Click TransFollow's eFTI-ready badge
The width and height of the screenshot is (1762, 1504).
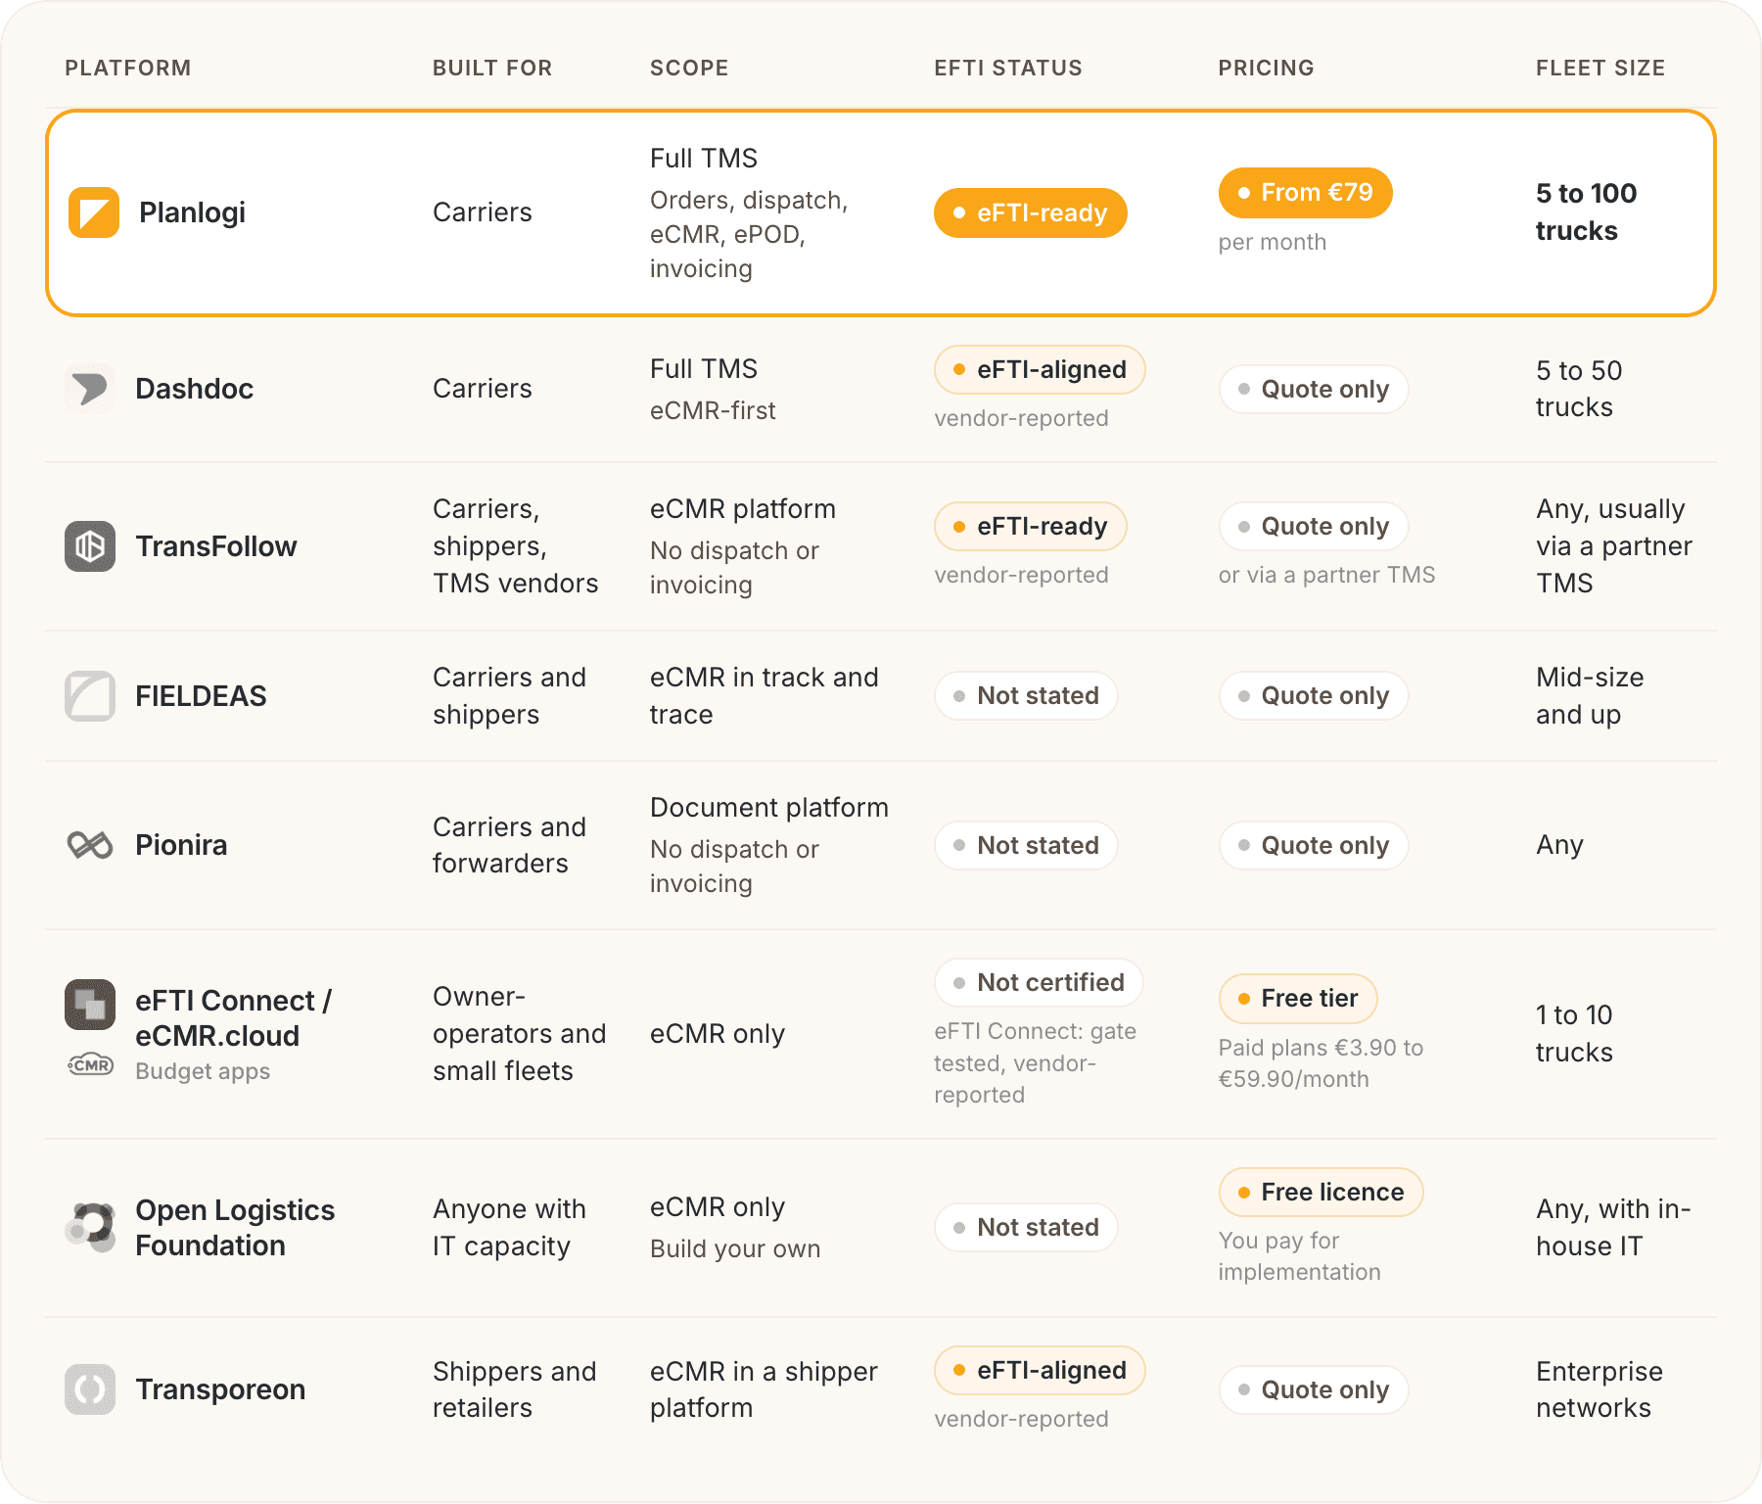click(x=1030, y=526)
